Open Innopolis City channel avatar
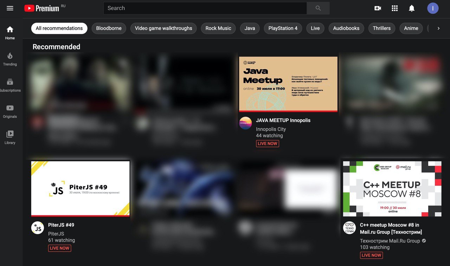The image size is (450, 266). pyautogui.click(x=245, y=123)
